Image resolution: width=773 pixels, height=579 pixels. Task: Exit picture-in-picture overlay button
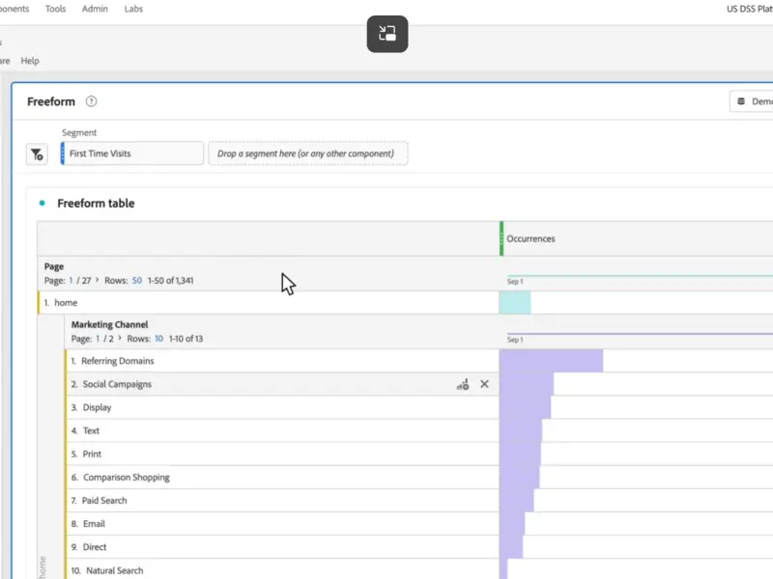[387, 34]
